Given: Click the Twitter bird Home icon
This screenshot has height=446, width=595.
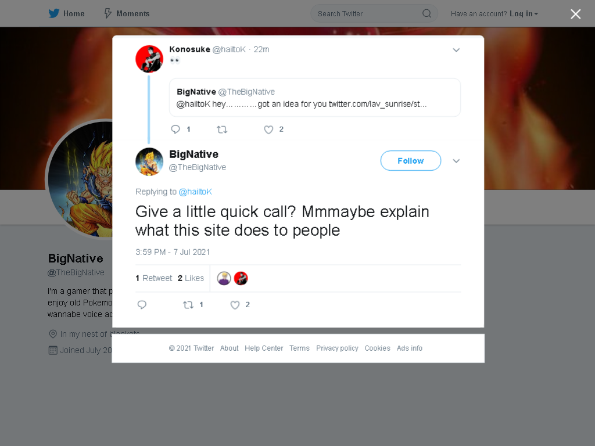Looking at the screenshot, I should pyautogui.click(x=53, y=13).
